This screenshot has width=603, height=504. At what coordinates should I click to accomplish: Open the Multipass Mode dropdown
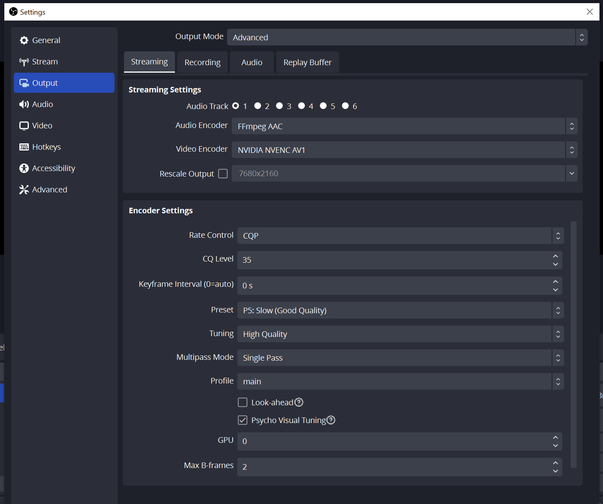(x=400, y=358)
